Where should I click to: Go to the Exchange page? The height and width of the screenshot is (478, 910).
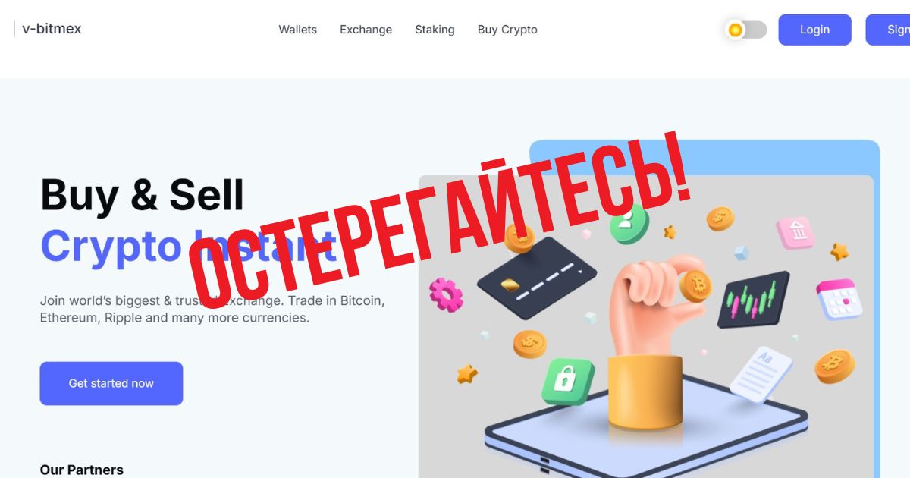(366, 30)
